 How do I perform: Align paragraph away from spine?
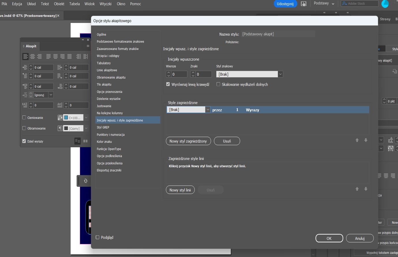click(85, 57)
